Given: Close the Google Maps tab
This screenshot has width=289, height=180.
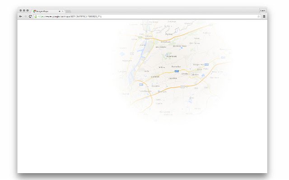Looking at the screenshot, I should pyautogui.click(x=62, y=11).
